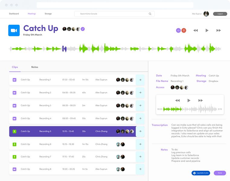Click video icon on Recording 2 row
The width and height of the screenshot is (230, 181).
tap(15, 93)
